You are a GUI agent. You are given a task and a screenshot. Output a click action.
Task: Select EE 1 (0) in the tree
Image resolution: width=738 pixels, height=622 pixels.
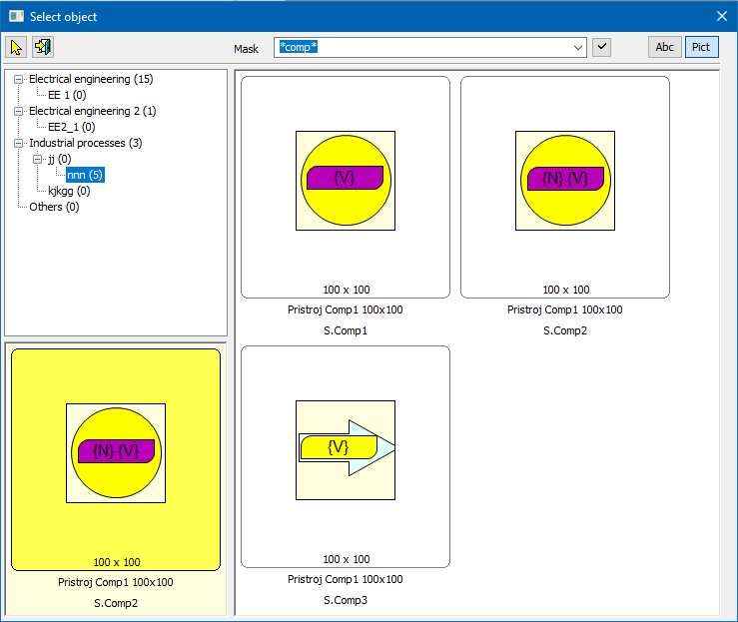tap(71, 95)
